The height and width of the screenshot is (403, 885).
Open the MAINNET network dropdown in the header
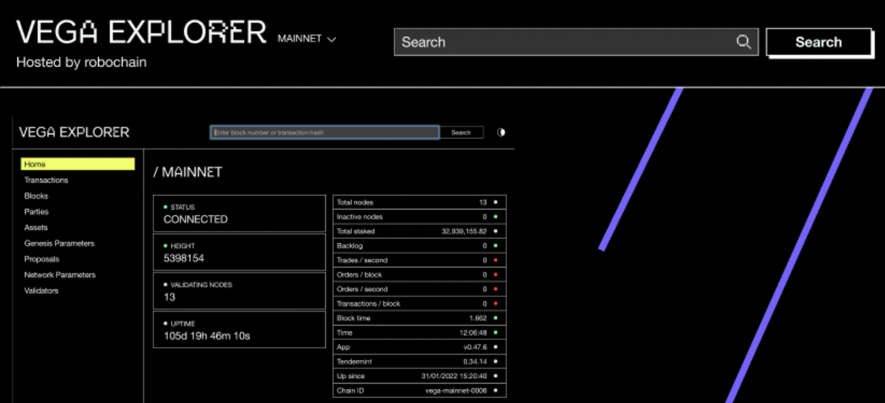point(307,39)
